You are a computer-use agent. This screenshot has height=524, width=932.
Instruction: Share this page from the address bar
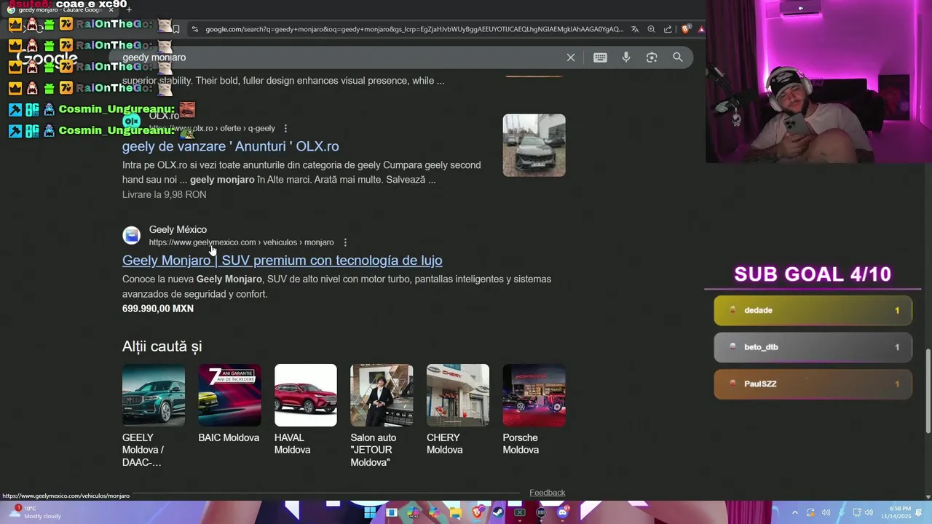pos(668,29)
